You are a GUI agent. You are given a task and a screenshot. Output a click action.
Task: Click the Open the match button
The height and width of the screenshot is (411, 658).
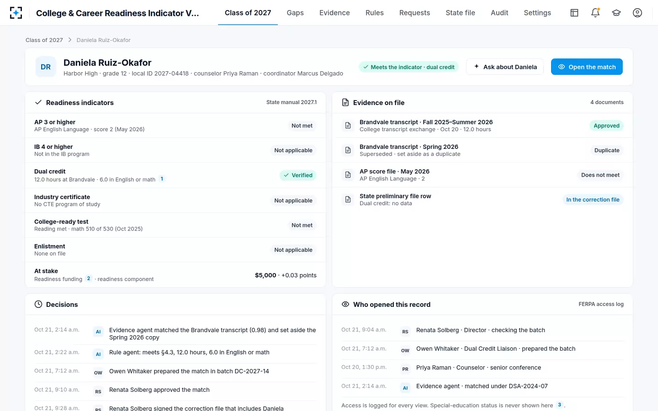pos(587,67)
